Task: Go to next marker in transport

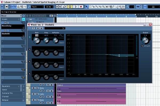Action: pyautogui.click(x=60, y=7)
